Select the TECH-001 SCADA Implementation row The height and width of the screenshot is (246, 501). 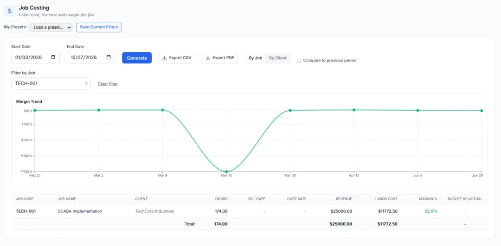tap(250, 211)
